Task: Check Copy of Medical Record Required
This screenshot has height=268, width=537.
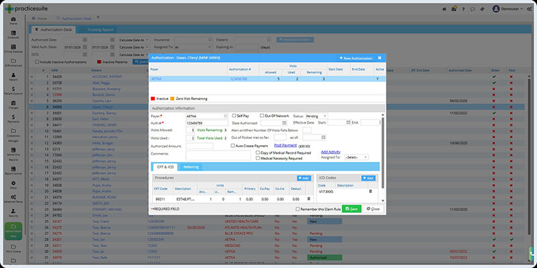Action: coord(258,152)
